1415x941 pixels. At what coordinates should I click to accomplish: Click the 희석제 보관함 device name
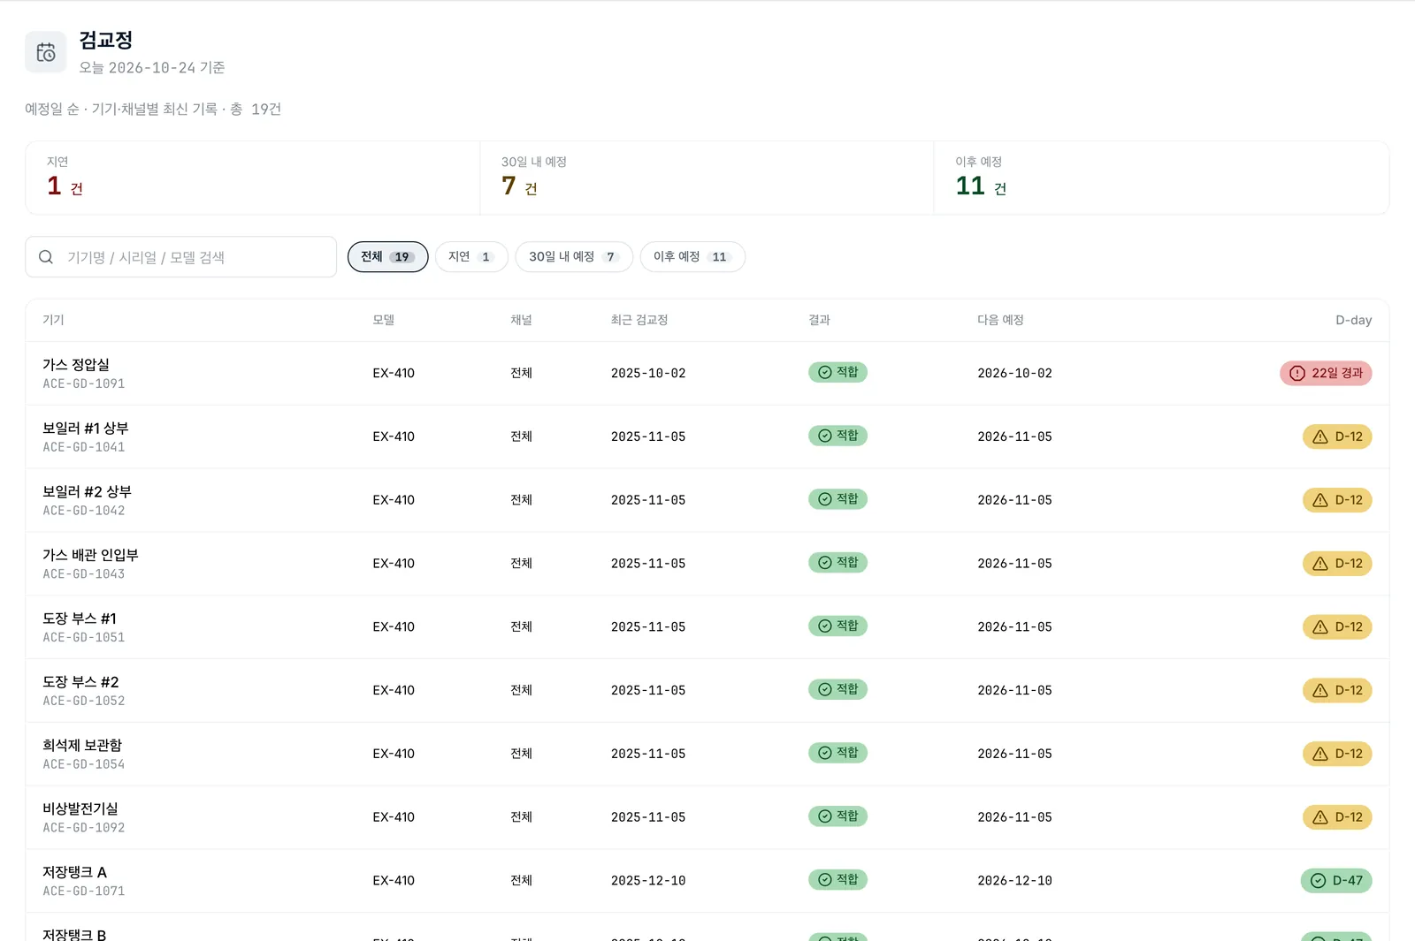tap(82, 745)
